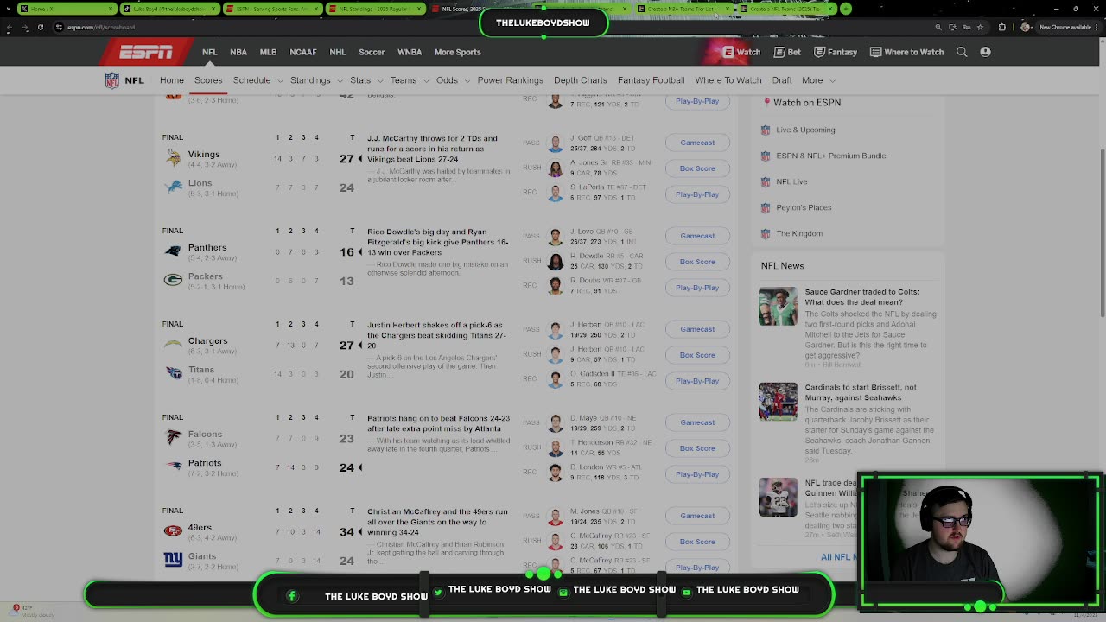Open Power Rankings in NFL navigation
The height and width of the screenshot is (622, 1106).
click(511, 80)
